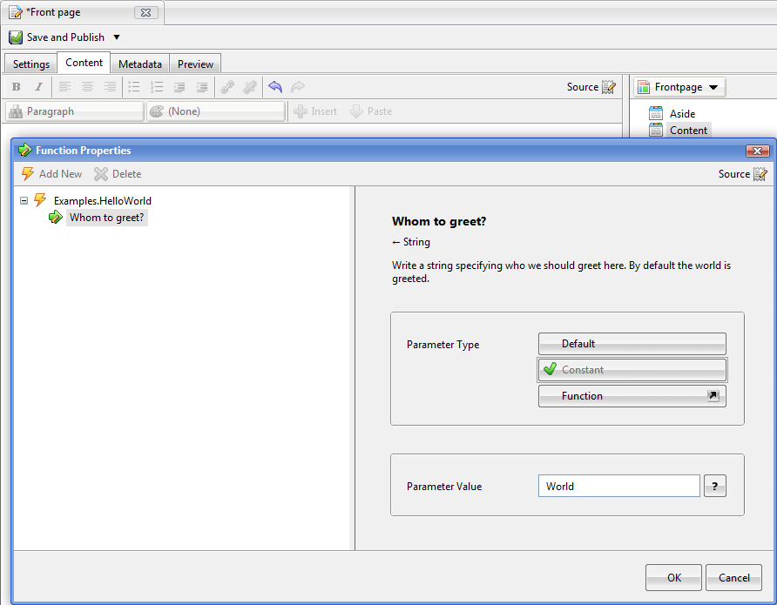Viewport: 777px width, 605px height.
Task: Click into the Parameter Value text field
Action: (618, 487)
